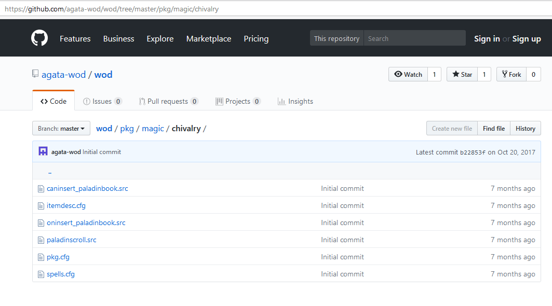Image resolution: width=552 pixels, height=306 pixels.
Task: Open the forks count next to Fork
Action: coord(533,74)
